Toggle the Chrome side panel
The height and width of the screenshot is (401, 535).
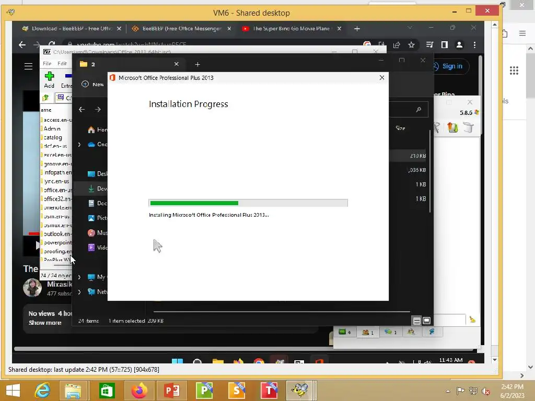[x=444, y=45]
